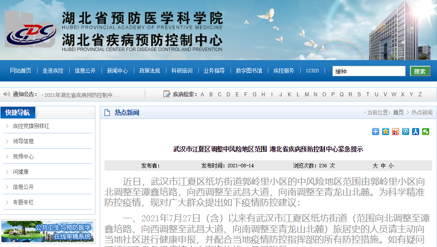Click the blue plus more-share icon

(375, 132)
